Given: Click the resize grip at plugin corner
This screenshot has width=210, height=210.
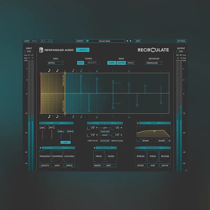Looking at the screenshot, I should point(186,170).
